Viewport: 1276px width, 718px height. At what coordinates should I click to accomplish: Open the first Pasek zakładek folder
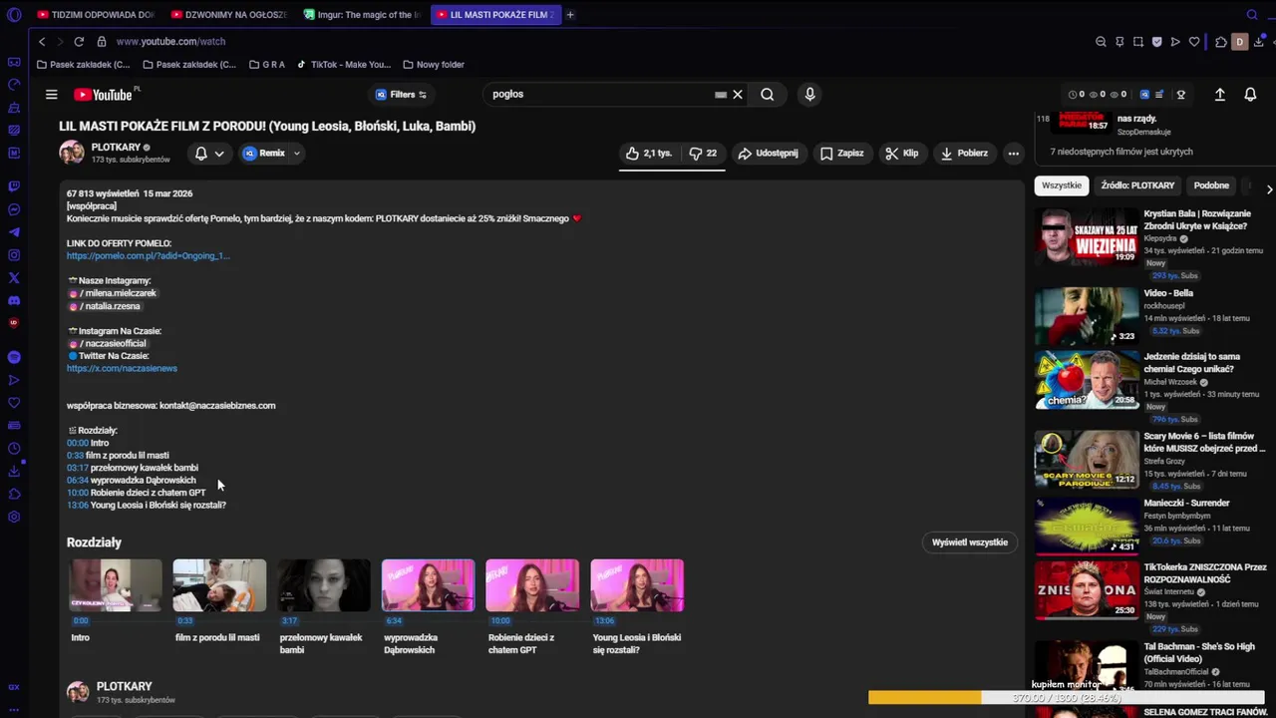83,65
